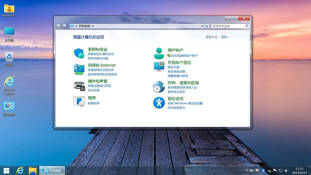This screenshot has width=311, height=175.
Task: Click the refresh button beside address bar
Action: pyautogui.click(x=207, y=26)
